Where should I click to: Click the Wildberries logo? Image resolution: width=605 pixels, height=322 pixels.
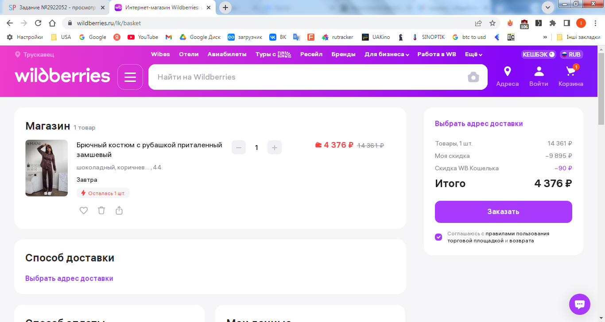pyautogui.click(x=62, y=76)
